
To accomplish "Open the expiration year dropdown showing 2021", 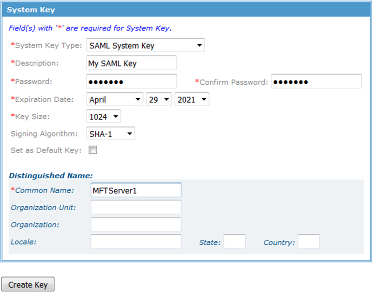I will point(192,99).
